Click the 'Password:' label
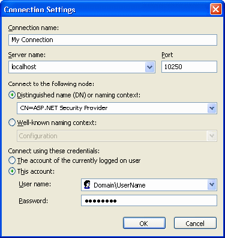225x238 pixels. [x=34, y=201]
